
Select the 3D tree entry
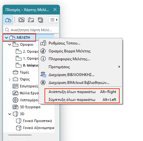point(22,114)
